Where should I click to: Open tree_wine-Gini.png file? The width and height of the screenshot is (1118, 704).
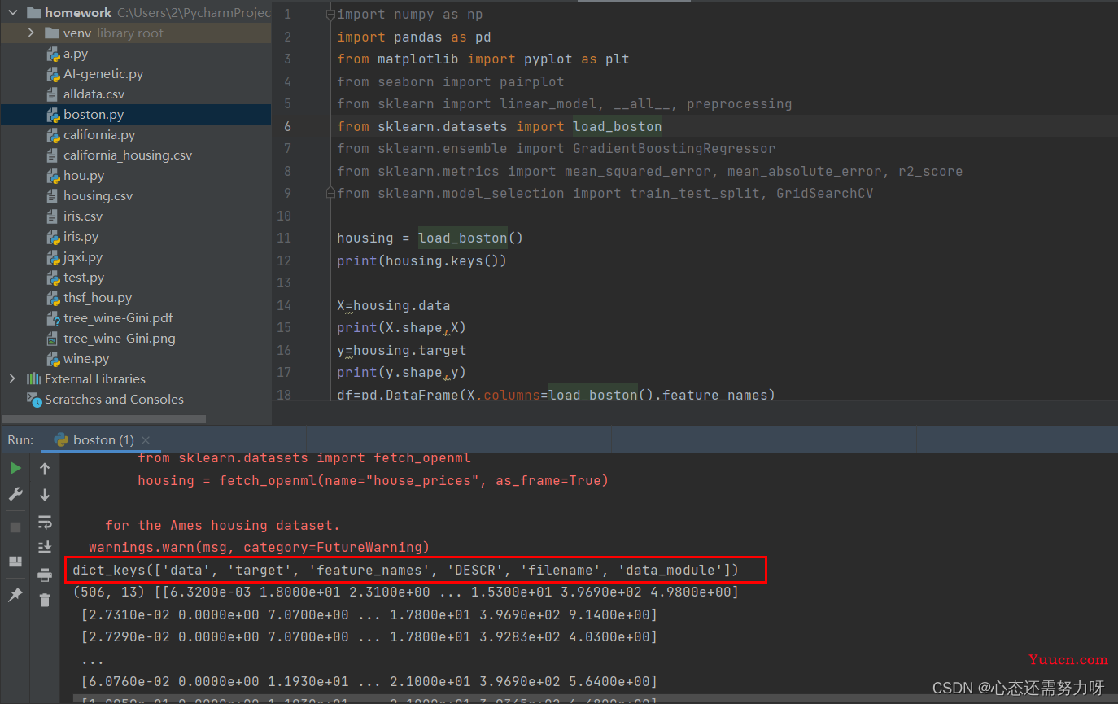pyautogui.click(x=120, y=339)
